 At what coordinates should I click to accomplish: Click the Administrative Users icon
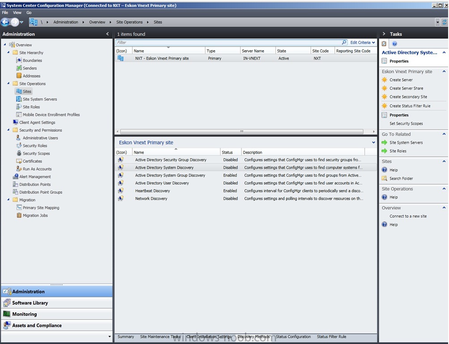[x=19, y=138]
